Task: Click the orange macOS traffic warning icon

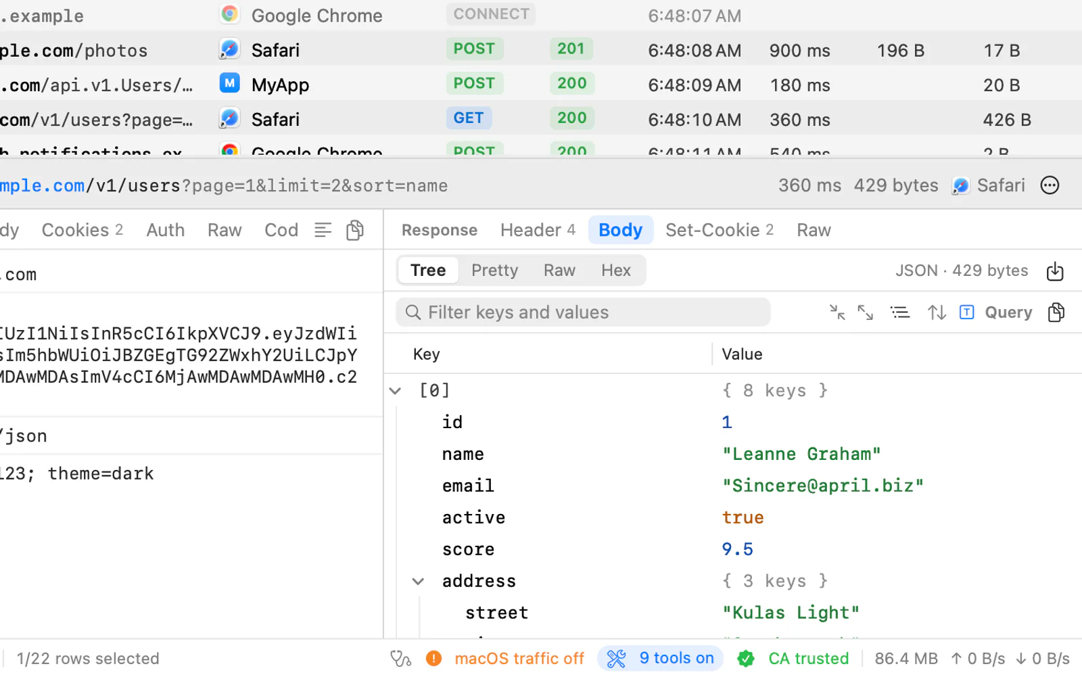Action: (x=433, y=658)
